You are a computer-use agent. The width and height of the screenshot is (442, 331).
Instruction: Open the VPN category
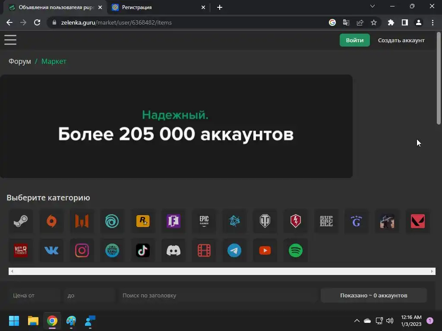112,250
